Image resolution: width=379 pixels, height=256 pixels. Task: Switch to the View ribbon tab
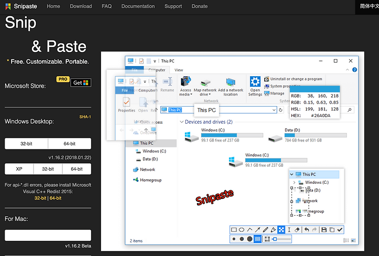click(x=178, y=70)
